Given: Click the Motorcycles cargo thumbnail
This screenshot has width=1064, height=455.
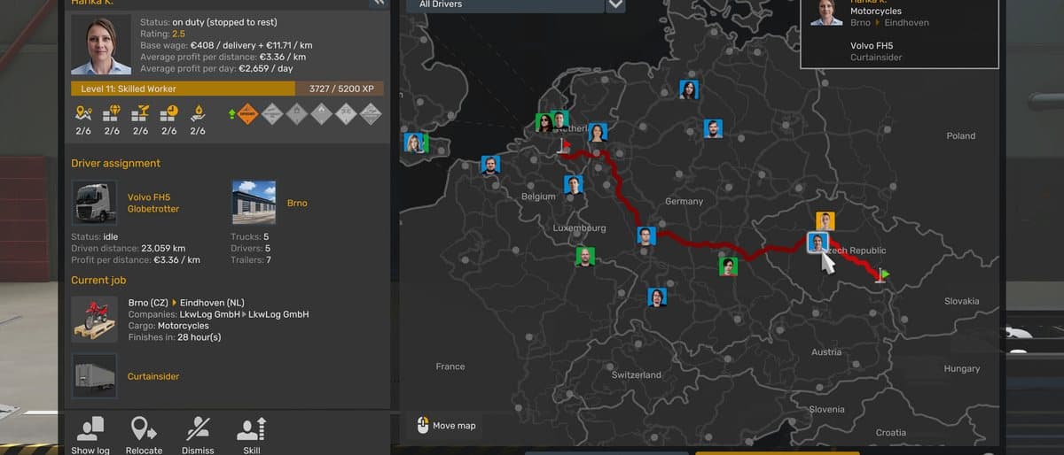Looking at the screenshot, I should 94,319.
